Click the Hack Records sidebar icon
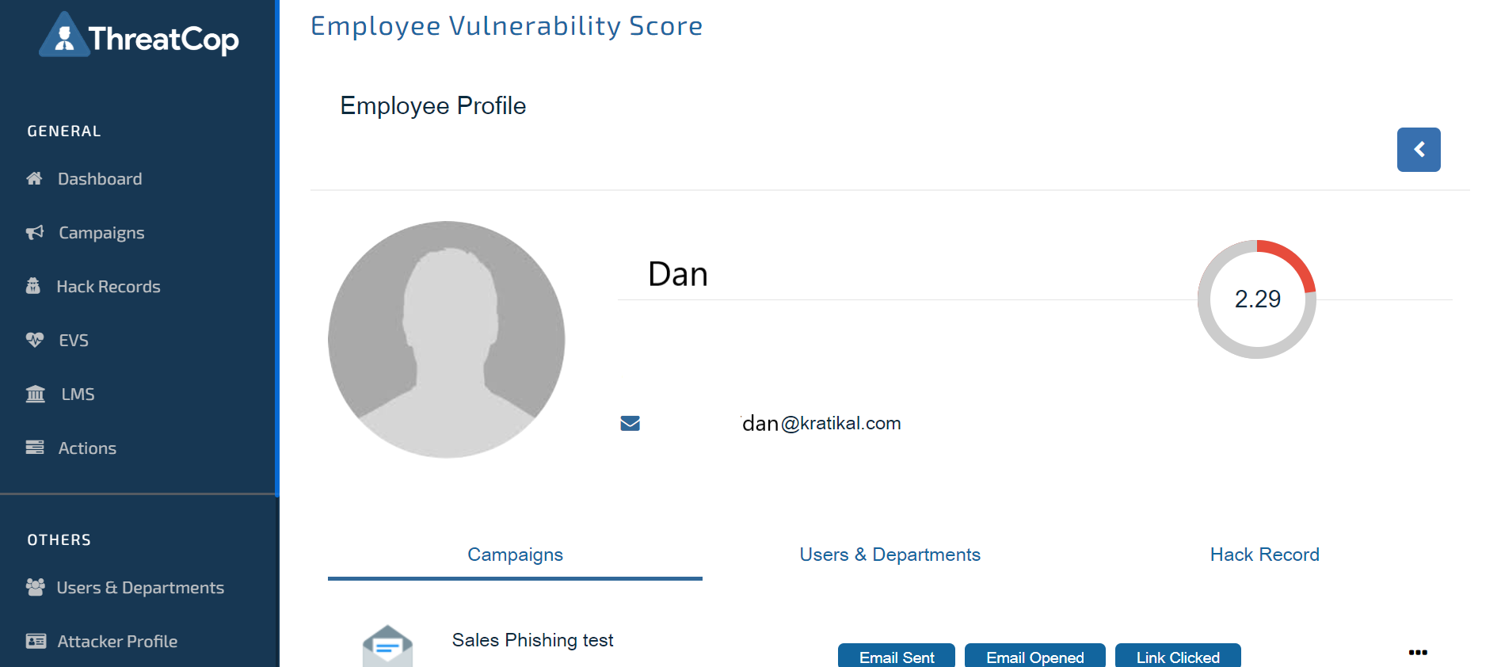Image resolution: width=1501 pixels, height=667 pixels. pyautogui.click(x=33, y=286)
